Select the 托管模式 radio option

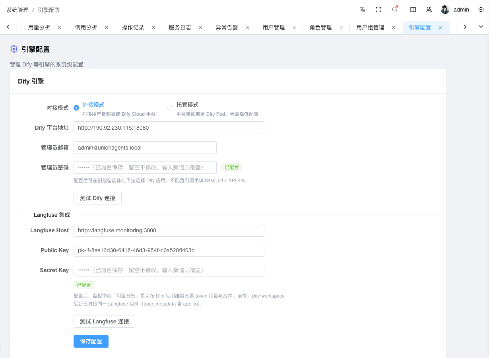coord(170,107)
